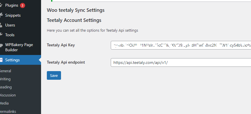251x114 pixels.
Task: Click the WPBakery Page Builder icon
Action: 1,45
